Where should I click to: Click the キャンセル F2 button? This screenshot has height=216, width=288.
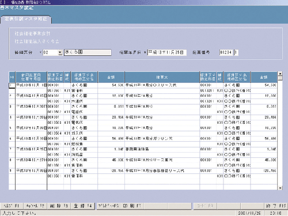35,206
